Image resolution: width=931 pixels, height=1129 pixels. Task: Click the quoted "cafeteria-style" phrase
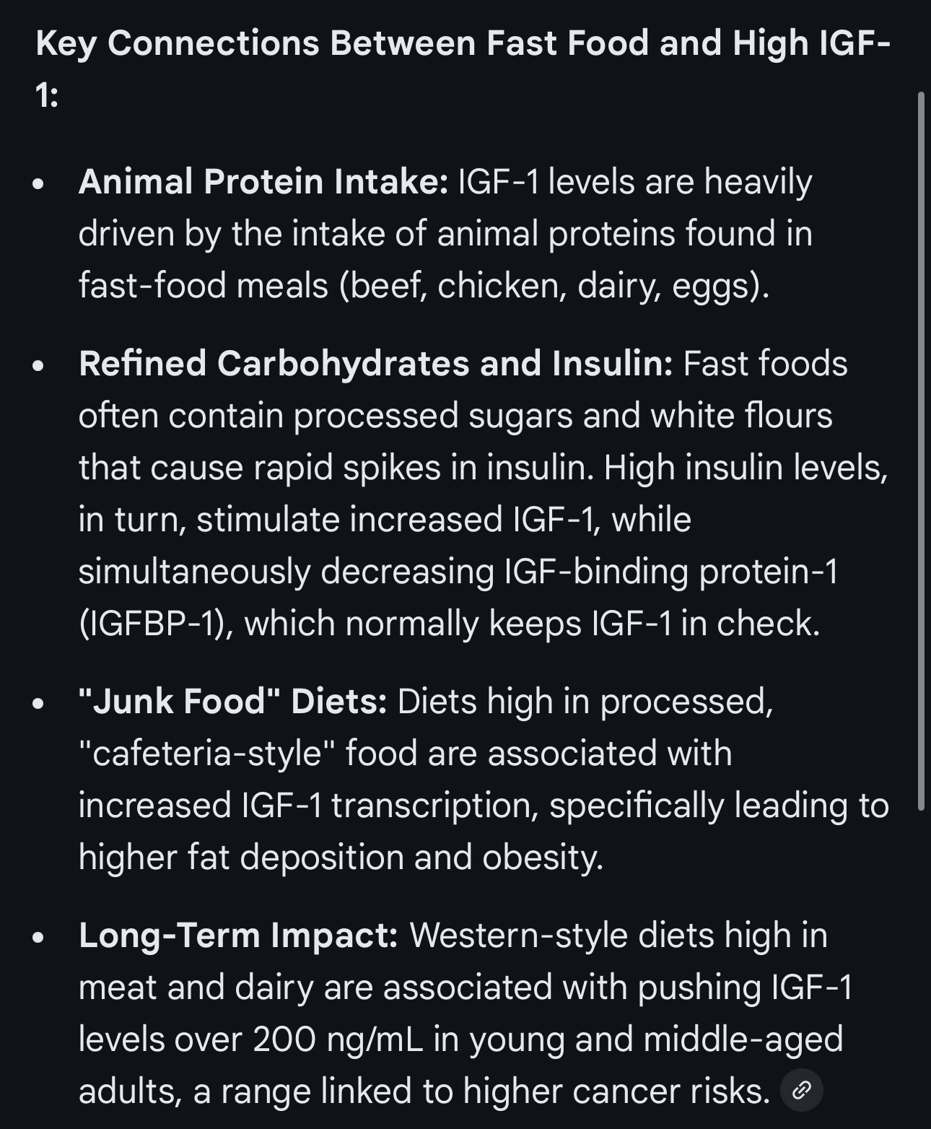pyautogui.click(x=208, y=754)
